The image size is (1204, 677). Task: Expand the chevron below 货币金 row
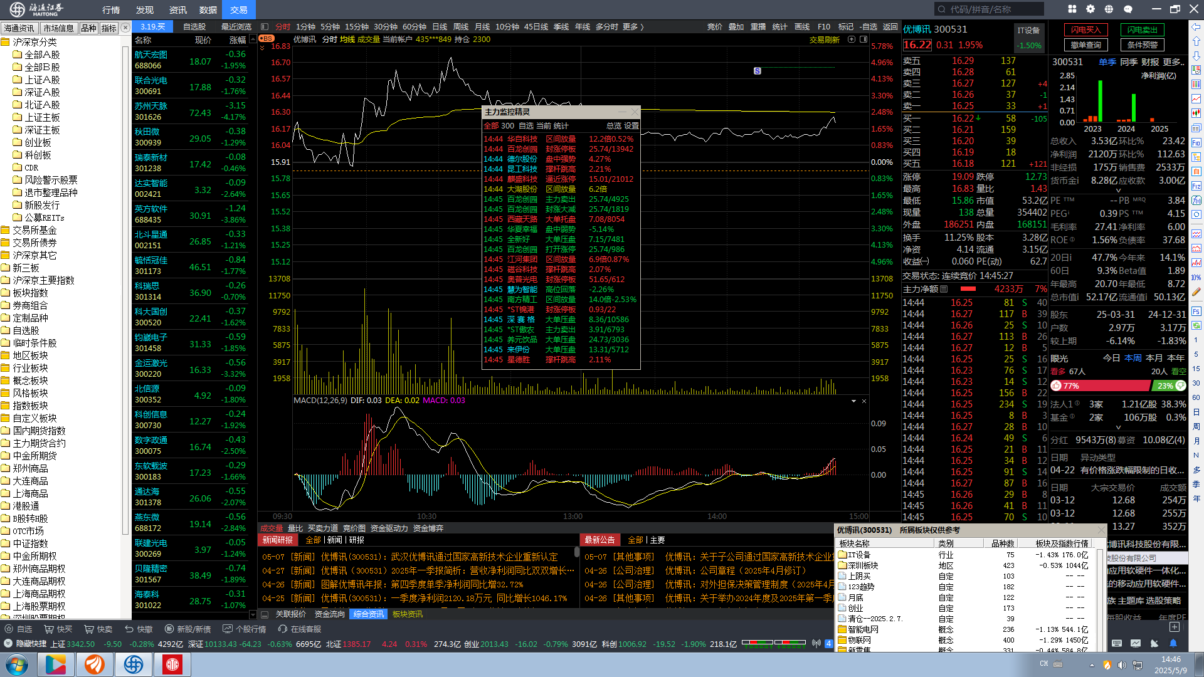point(1118,191)
